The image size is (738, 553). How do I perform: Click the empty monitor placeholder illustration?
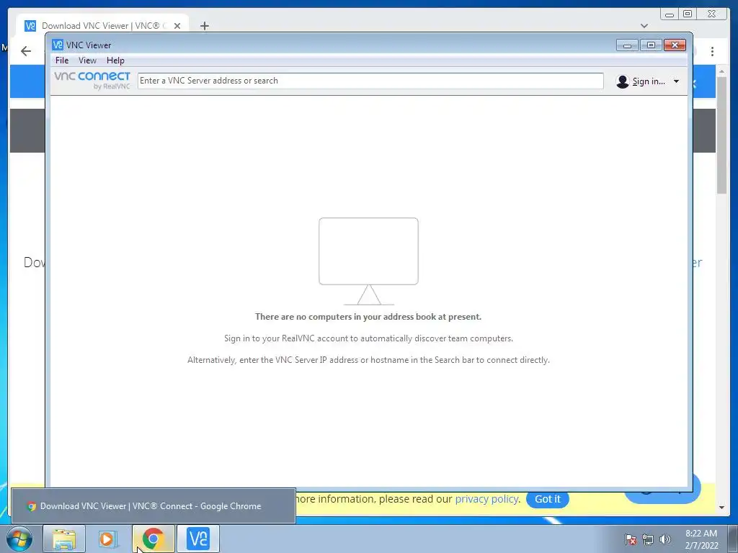coord(368,261)
